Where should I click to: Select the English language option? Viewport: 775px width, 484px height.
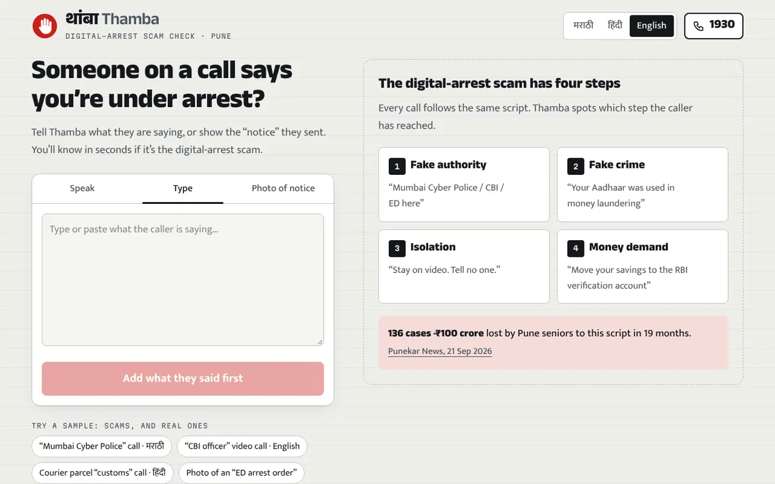(651, 26)
